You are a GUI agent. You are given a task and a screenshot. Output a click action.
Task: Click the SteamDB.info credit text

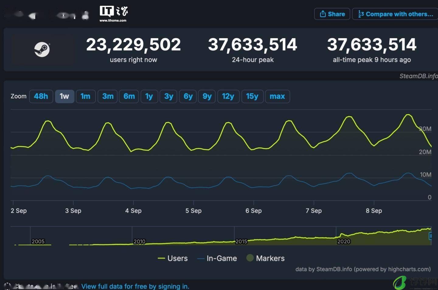coord(419,76)
